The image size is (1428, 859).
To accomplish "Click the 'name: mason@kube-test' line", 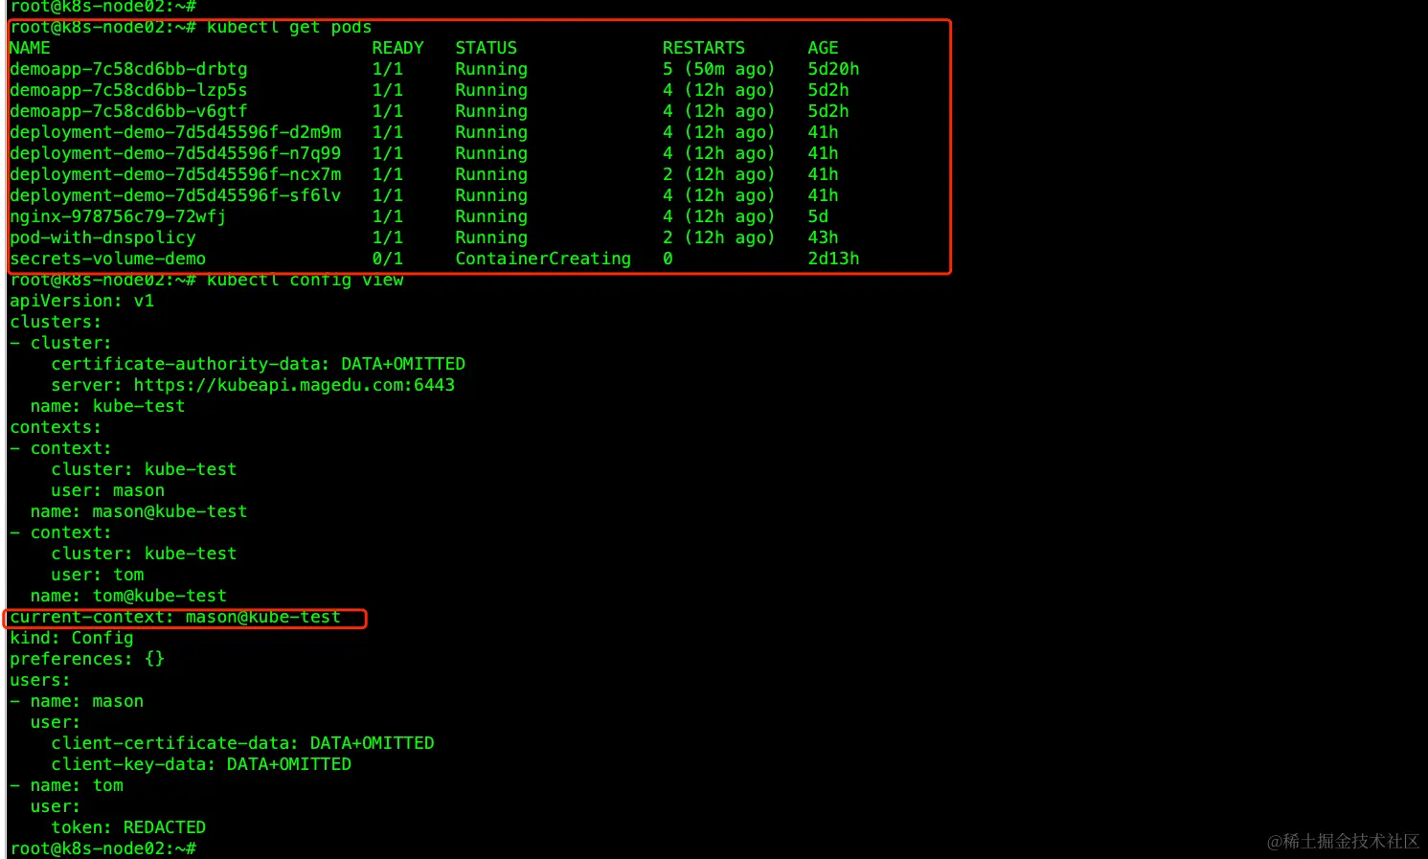I will 138,511.
